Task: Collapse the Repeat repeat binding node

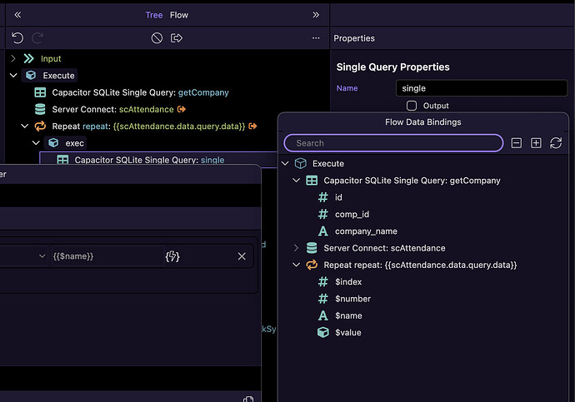Action: 296,265
